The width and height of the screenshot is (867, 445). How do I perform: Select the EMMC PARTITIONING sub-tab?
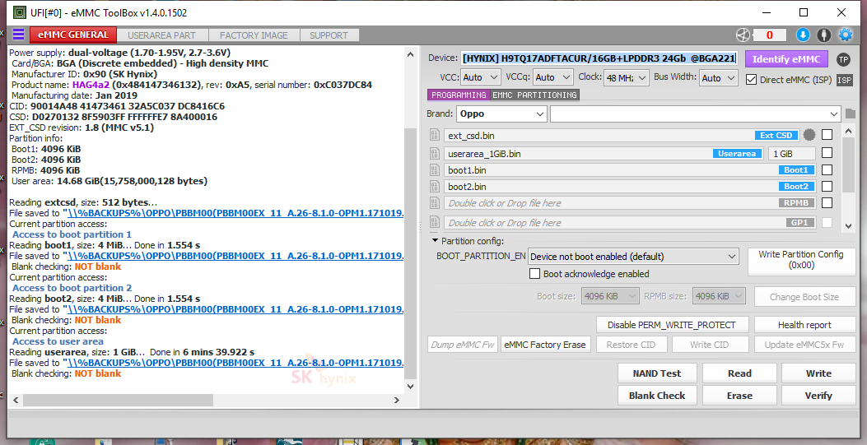[x=534, y=95]
